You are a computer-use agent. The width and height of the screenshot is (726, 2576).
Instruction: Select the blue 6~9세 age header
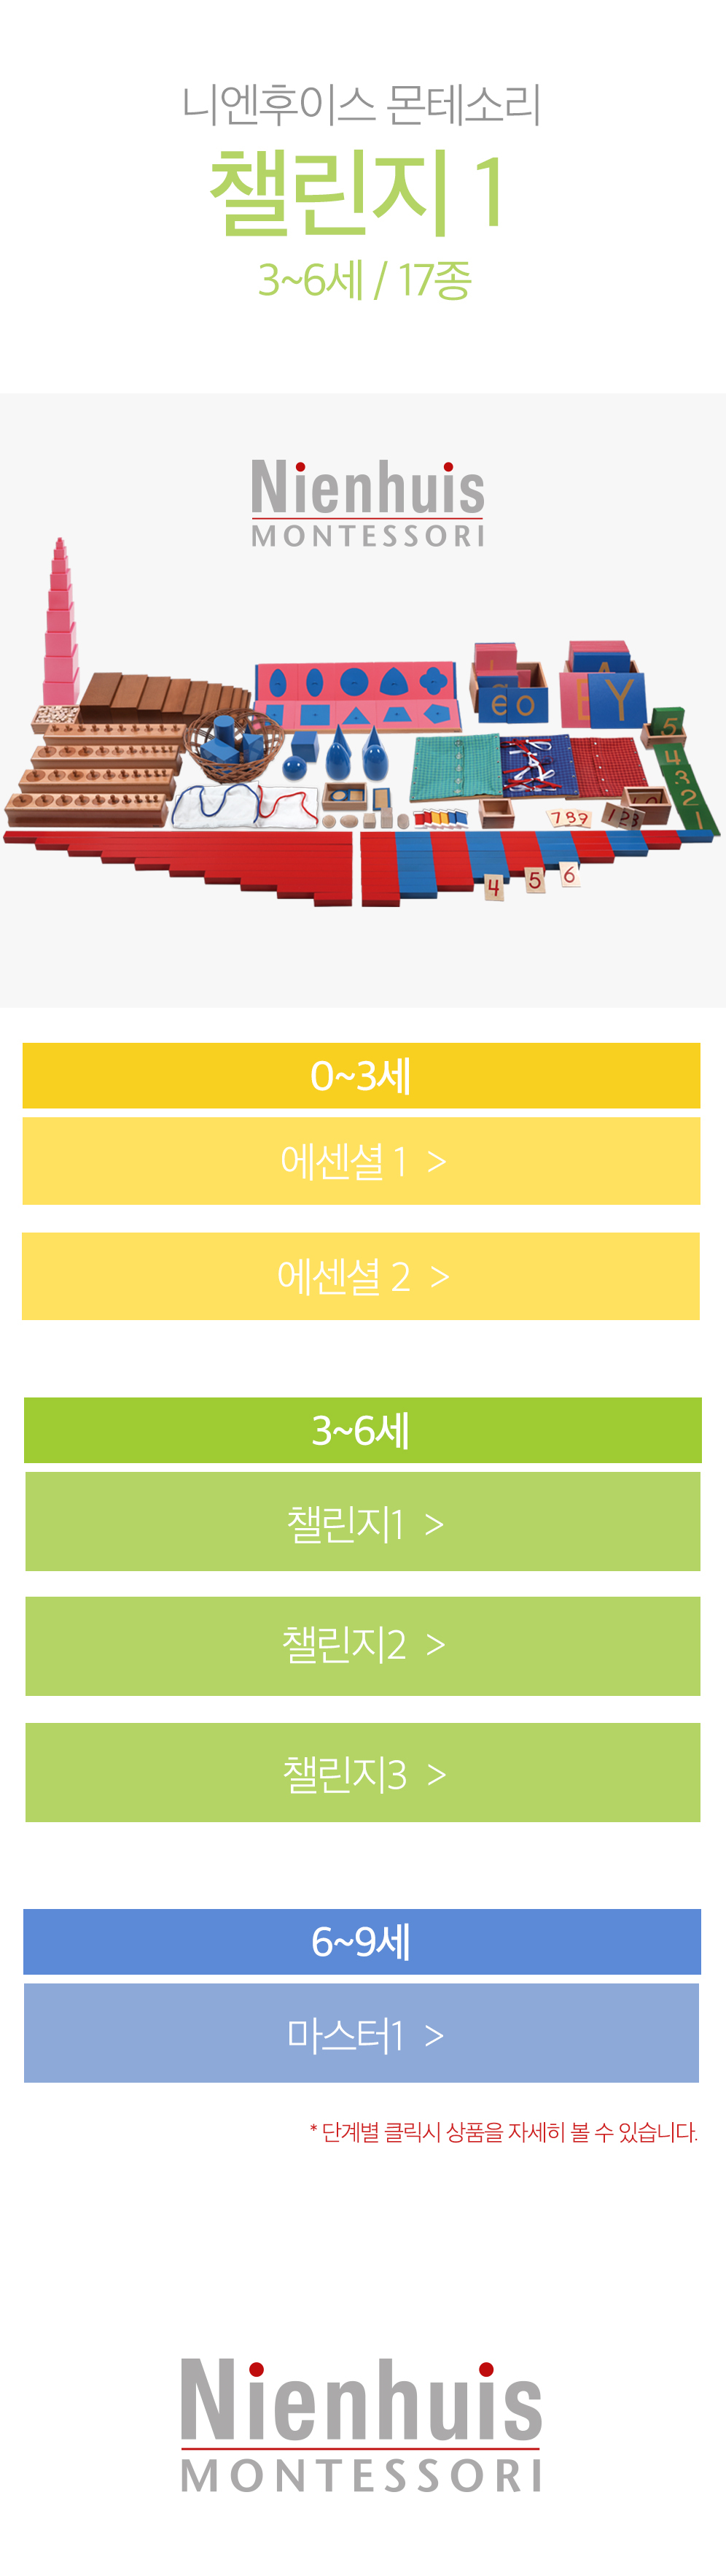coord(362,1941)
